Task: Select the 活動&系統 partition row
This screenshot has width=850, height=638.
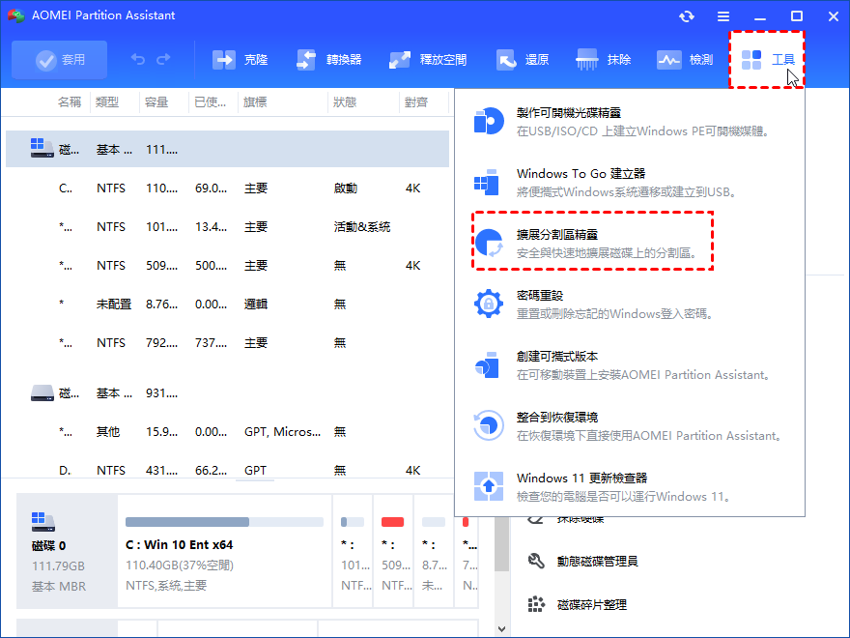Action: [227, 227]
